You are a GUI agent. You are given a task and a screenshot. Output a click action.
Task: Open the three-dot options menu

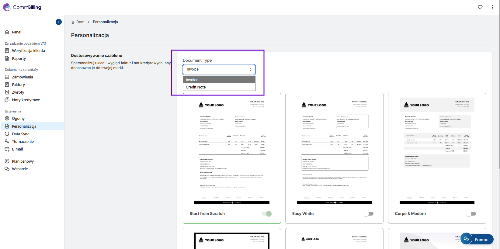[x=492, y=7]
